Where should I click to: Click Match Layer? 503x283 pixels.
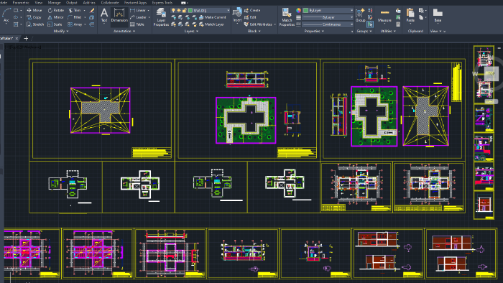[211, 24]
